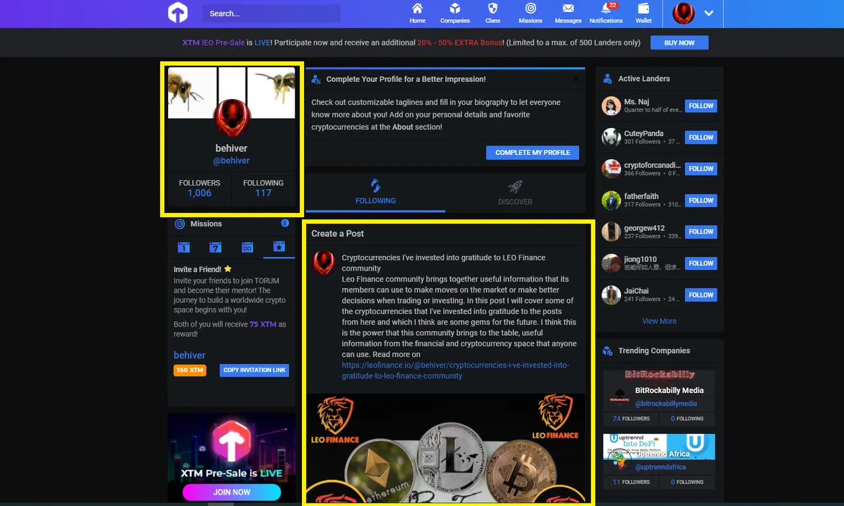
Task: Click the complete-profile user icon
Action: point(316,79)
